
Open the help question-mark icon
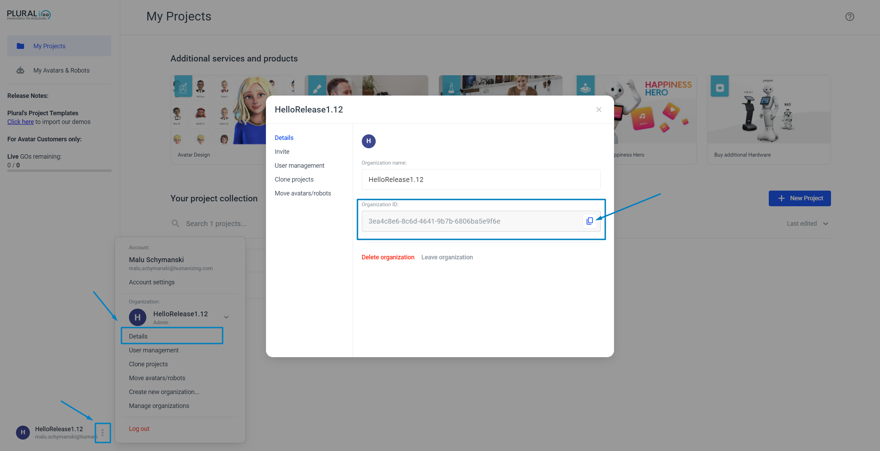(x=850, y=17)
